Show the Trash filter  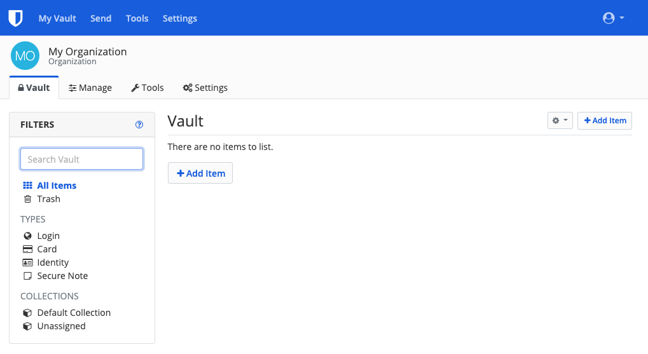(x=49, y=199)
